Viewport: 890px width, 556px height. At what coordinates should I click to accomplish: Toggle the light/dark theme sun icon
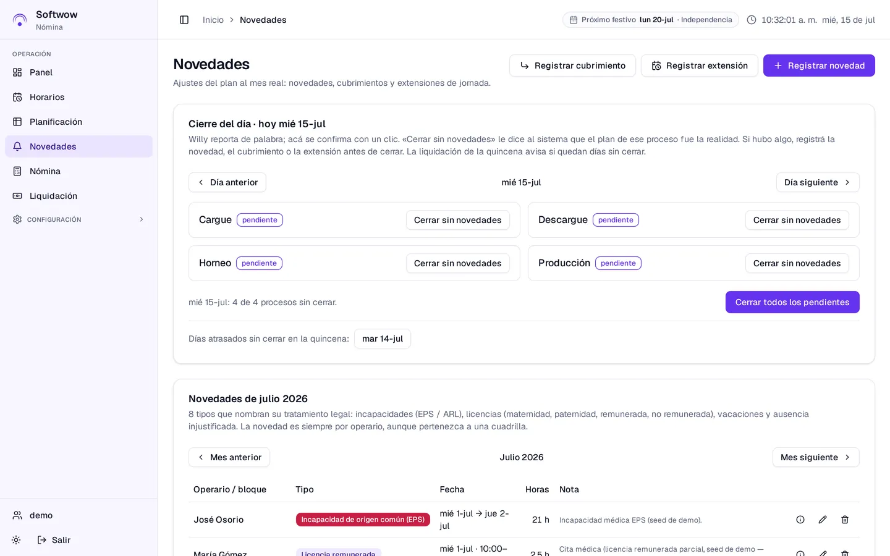click(x=16, y=540)
